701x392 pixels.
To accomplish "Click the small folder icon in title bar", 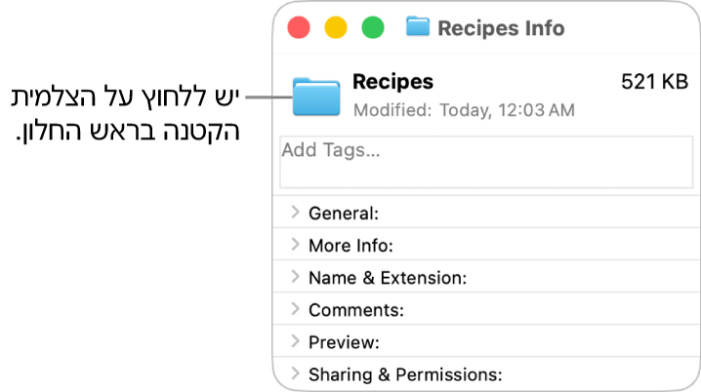I will click(x=418, y=26).
